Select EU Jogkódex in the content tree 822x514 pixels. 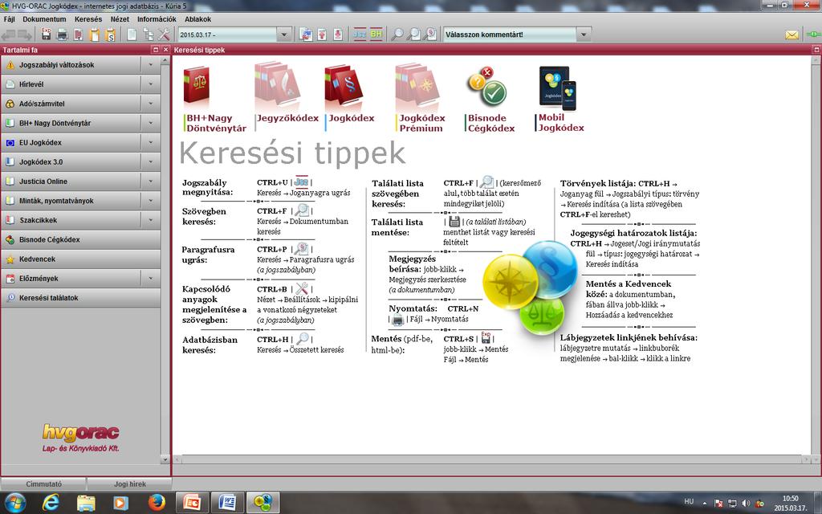pos(71,142)
